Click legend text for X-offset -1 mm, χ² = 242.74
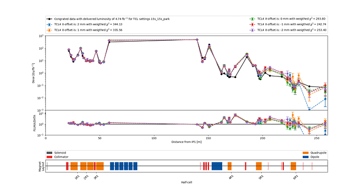The width and height of the screenshot is (364, 193). click(x=292, y=24)
